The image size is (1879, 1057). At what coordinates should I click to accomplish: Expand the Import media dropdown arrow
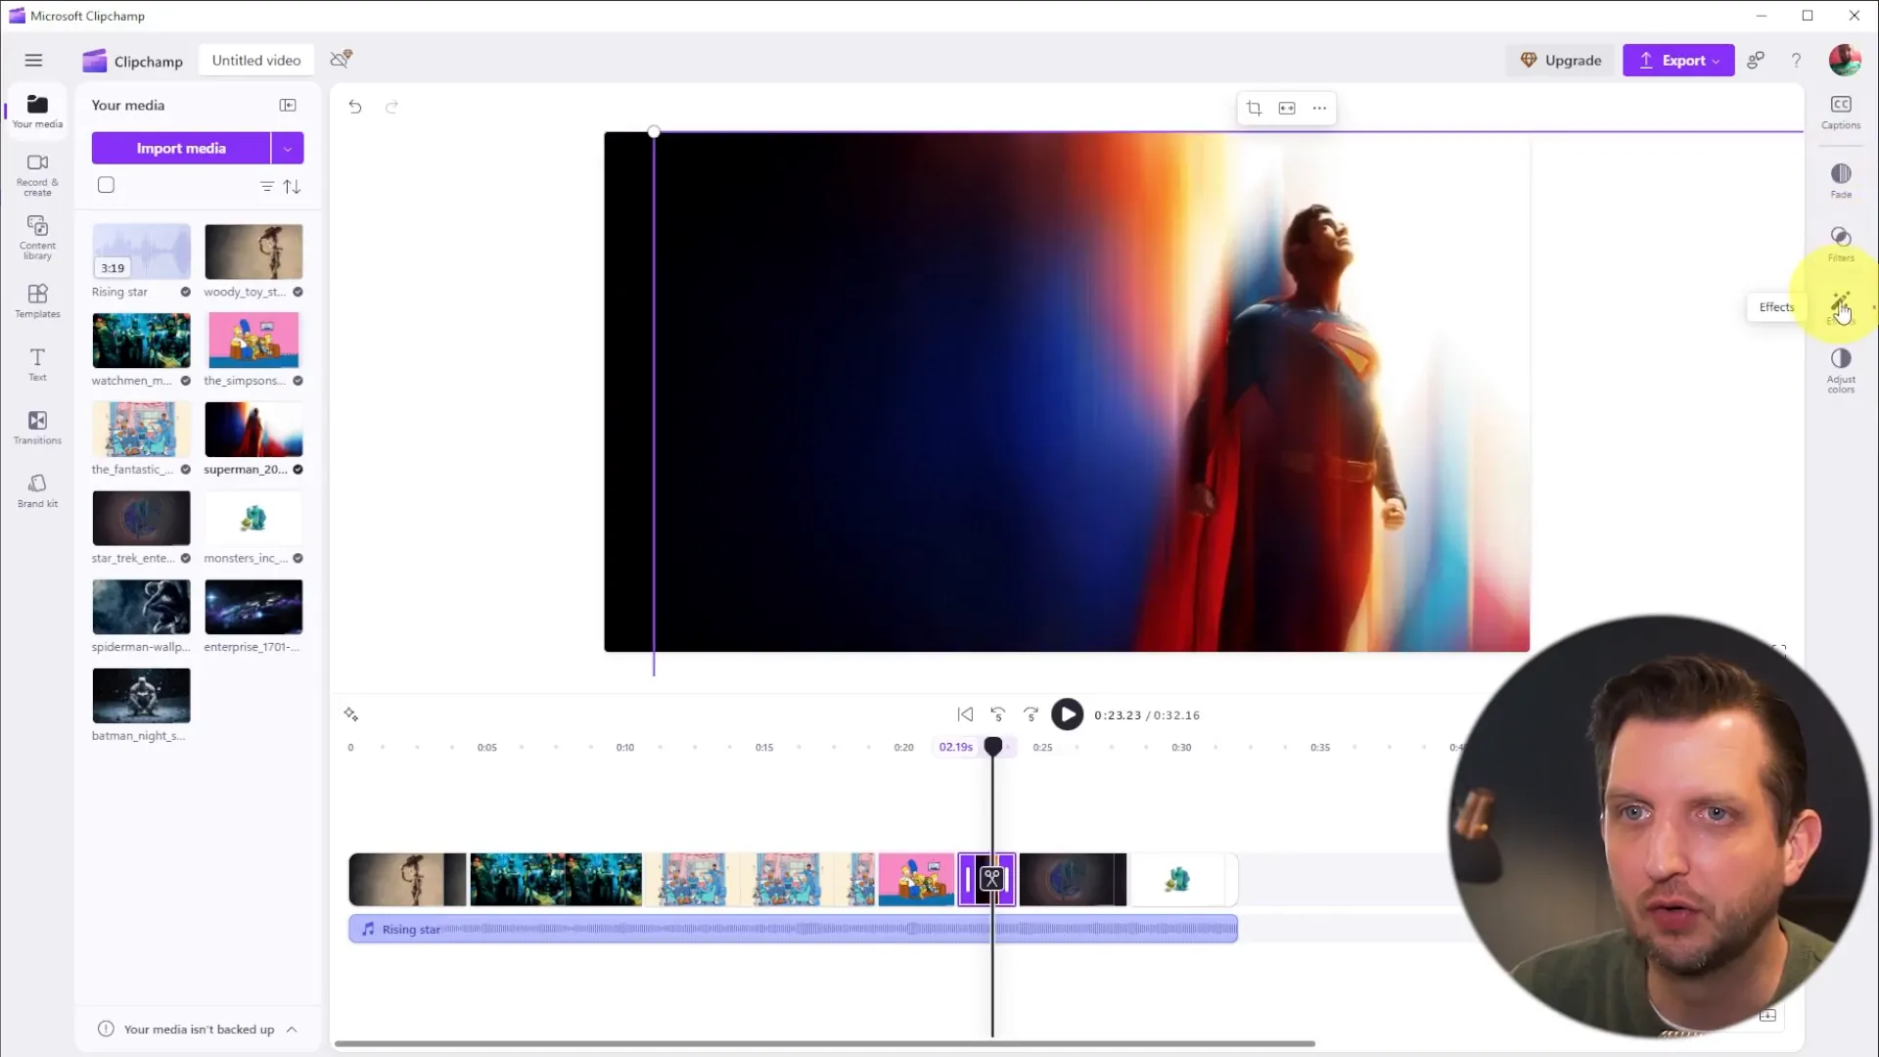(288, 148)
